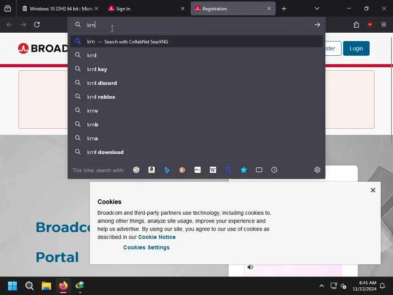This screenshot has width=393, height=295.
Task: Click the Firefox taskbar icon
Action: coord(63,286)
